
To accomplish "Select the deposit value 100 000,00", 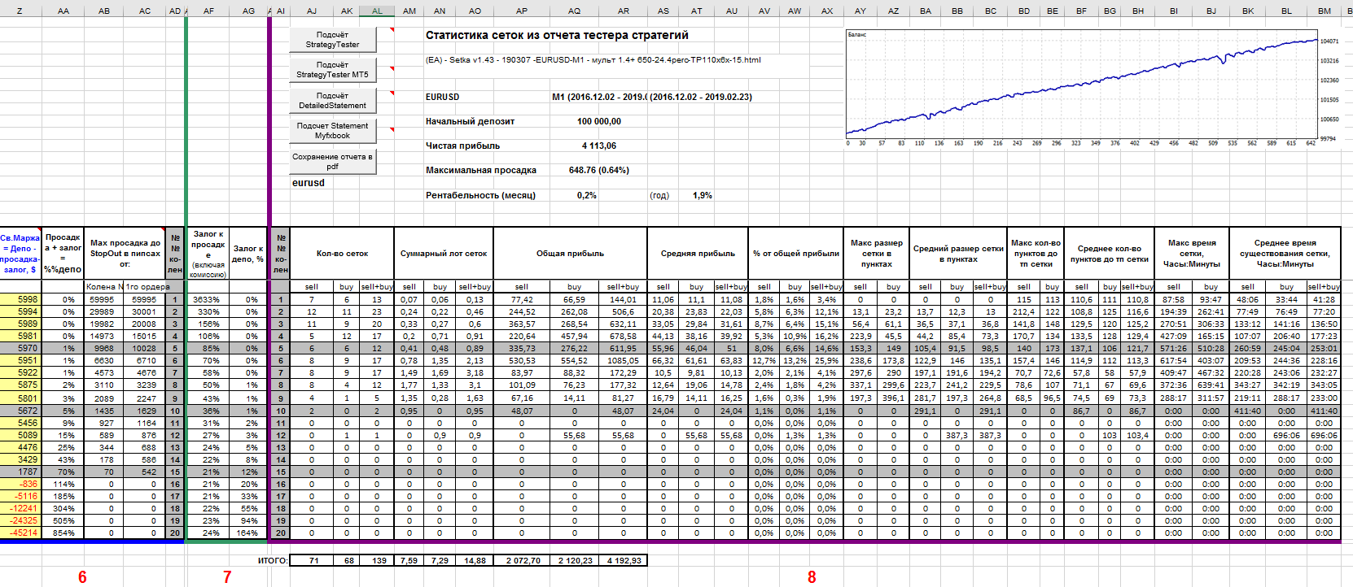I will tap(599, 121).
